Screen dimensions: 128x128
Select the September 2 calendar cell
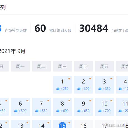click(x=83, y=85)
